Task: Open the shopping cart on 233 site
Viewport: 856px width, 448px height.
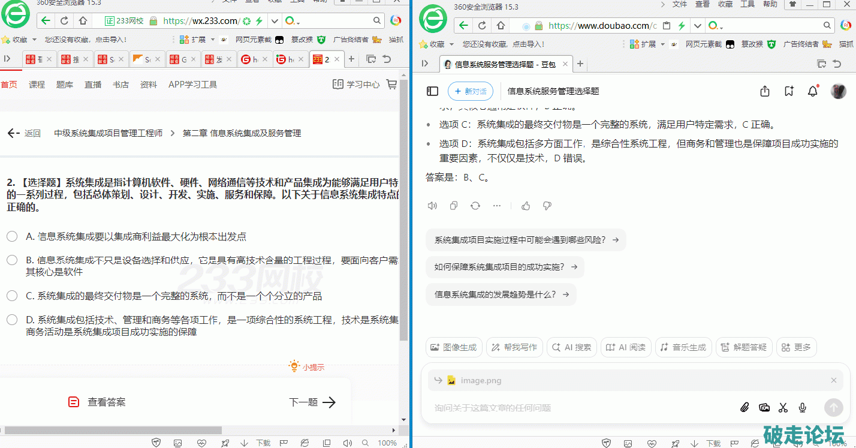Action: pyautogui.click(x=392, y=85)
